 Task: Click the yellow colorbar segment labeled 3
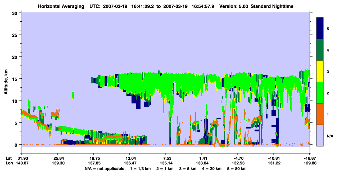point(320,71)
